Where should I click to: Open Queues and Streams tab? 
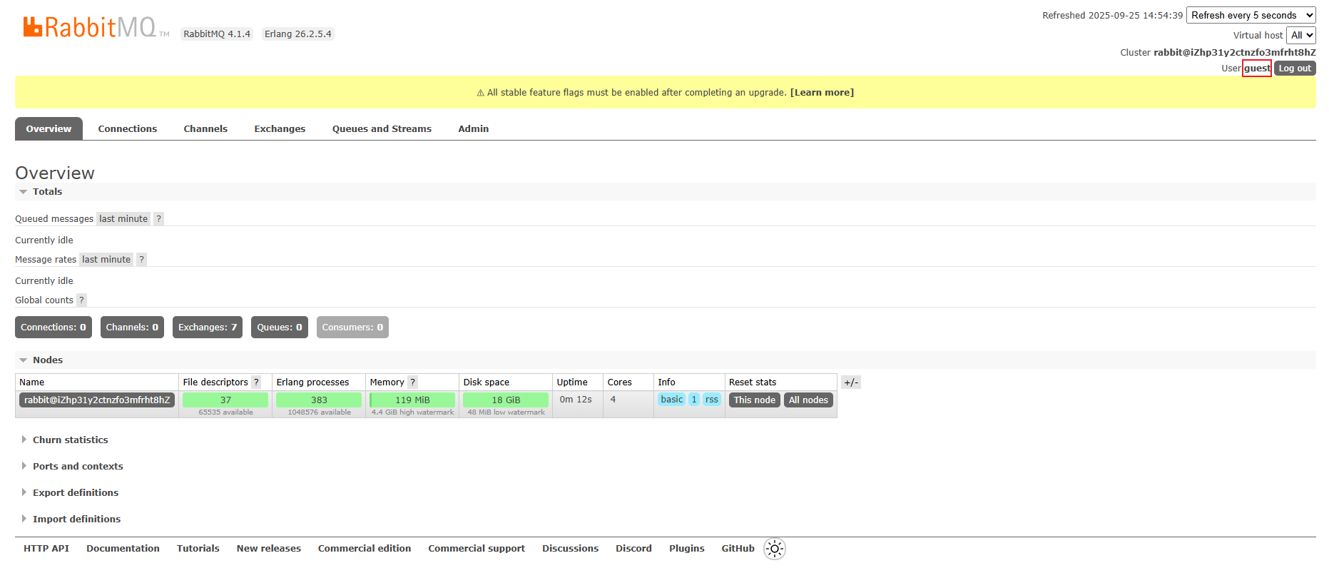click(382, 128)
